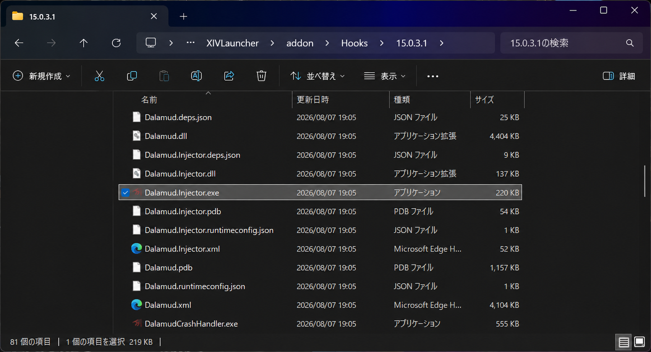
Task: Open the 並べ替え sort dropdown
Action: click(x=317, y=76)
